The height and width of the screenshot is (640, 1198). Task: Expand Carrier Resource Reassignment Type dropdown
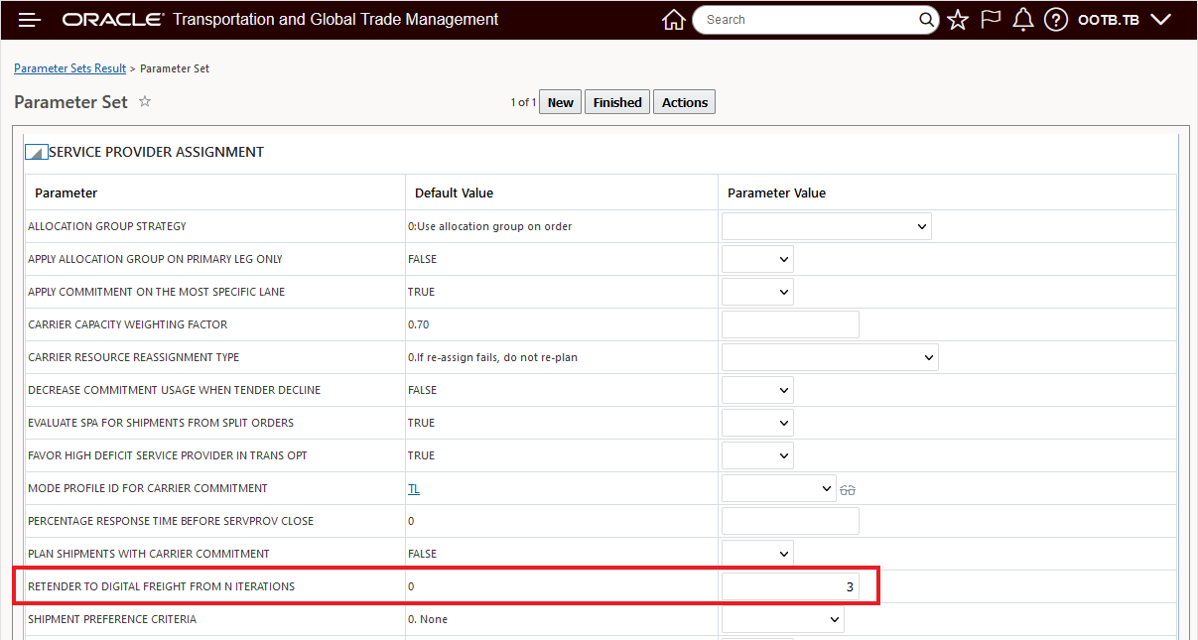(x=830, y=357)
